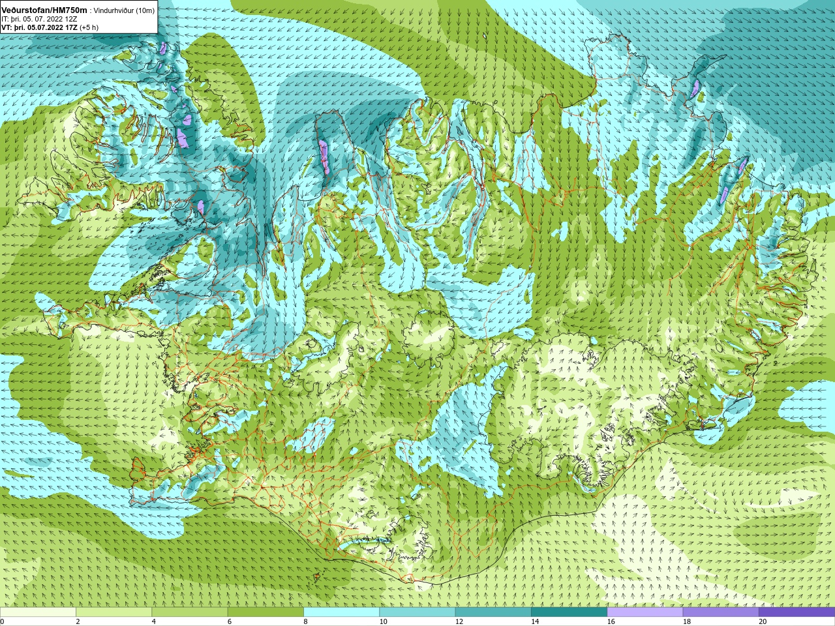This screenshot has width=835, height=626.
Task: Select the turquoise 10–12 legend swatch
Action: 417,612
